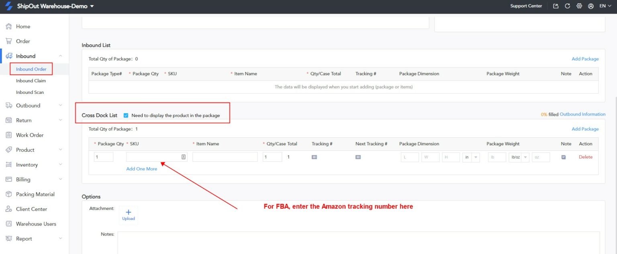Select the Packing Material sidebar icon
Viewport: 617px width, 254px height.
(9, 194)
